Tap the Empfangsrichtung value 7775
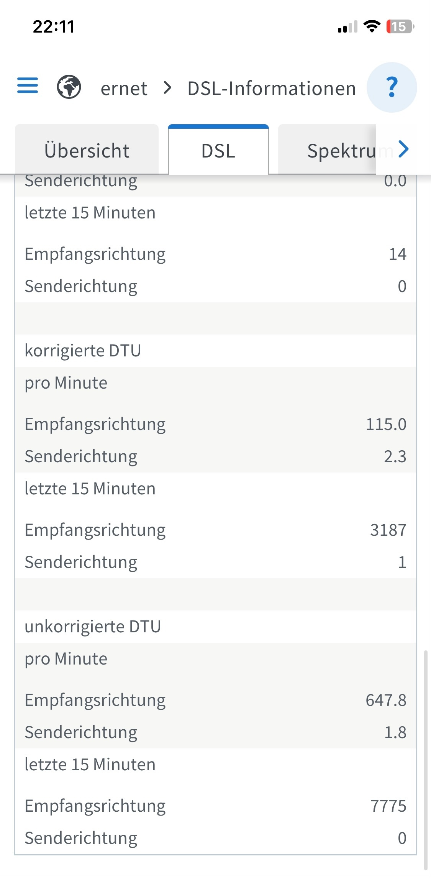 coord(388,806)
